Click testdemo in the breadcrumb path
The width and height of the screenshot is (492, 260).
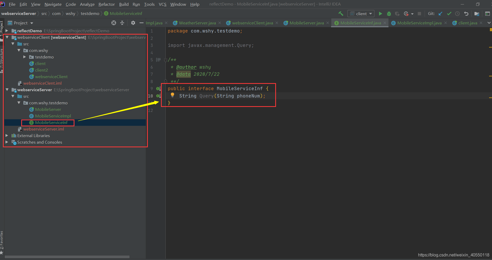pyautogui.click(x=90, y=13)
